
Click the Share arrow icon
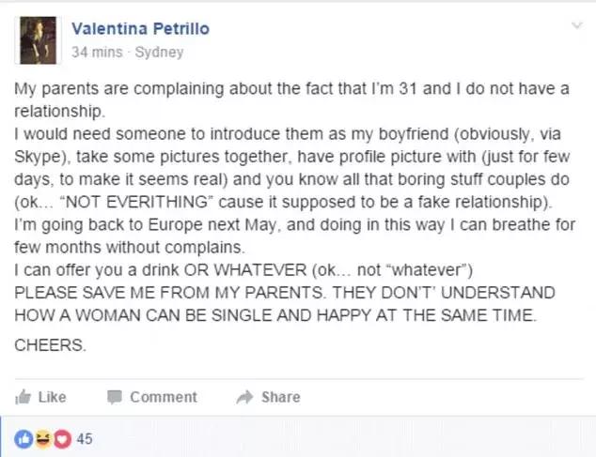244,397
